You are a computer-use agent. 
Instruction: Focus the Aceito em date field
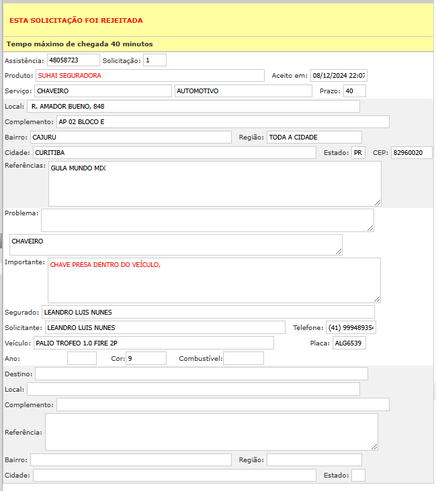coord(338,76)
